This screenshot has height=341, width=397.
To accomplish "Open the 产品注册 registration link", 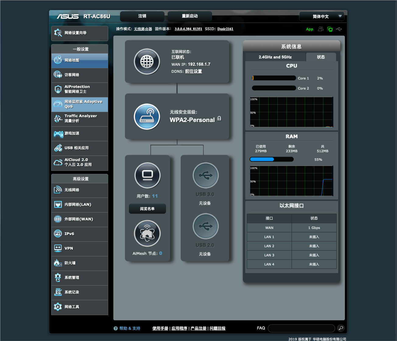I will click(199, 328).
